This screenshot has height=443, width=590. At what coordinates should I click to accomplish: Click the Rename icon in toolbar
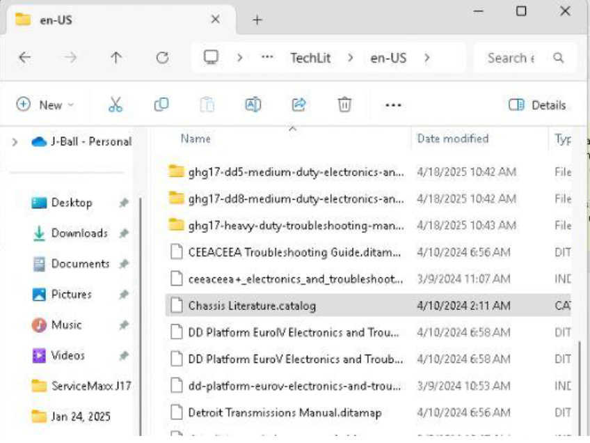point(253,105)
